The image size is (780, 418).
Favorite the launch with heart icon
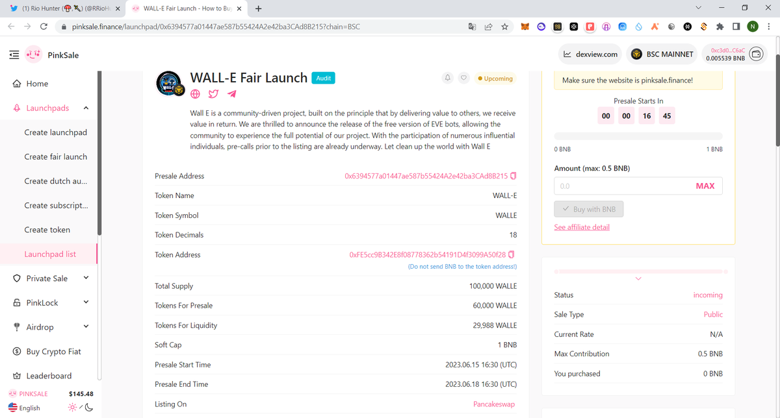click(463, 78)
